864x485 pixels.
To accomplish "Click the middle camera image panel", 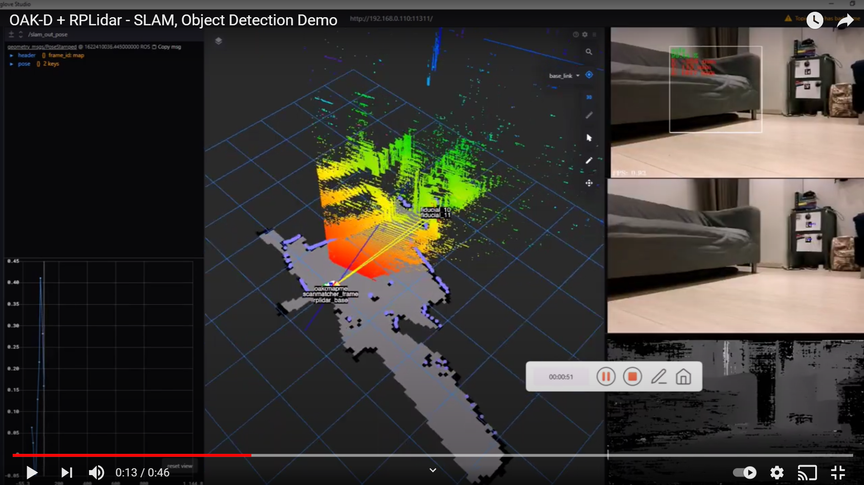I will pyautogui.click(x=735, y=256).
